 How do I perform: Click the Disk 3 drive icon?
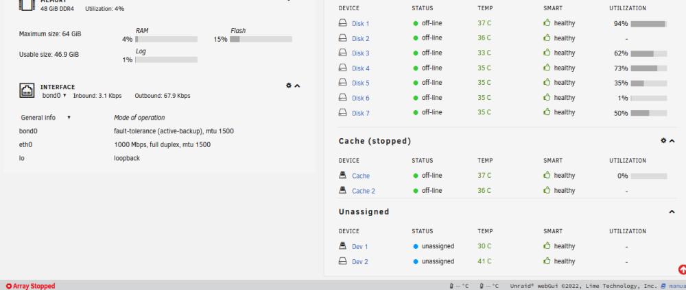click(343, 53)
